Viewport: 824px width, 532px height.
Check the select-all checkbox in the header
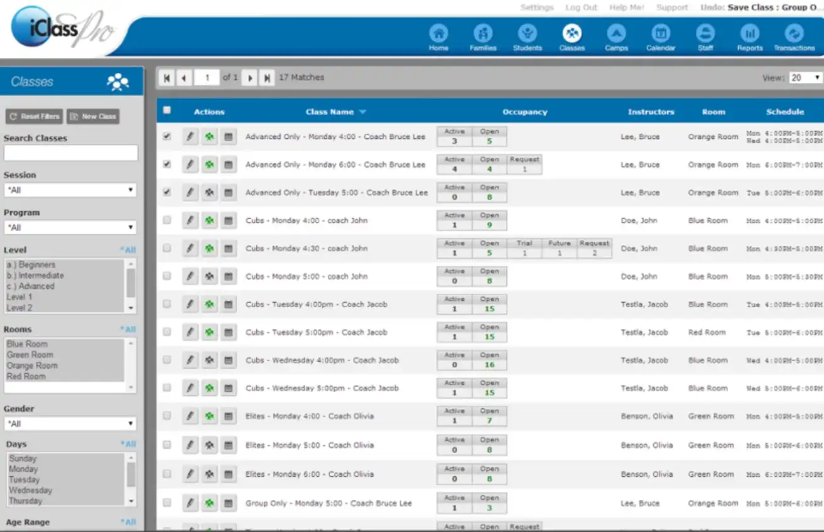tap(166, 109)
